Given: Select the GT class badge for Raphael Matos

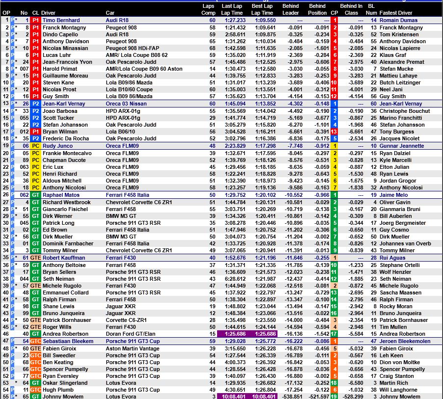Looking at the screenshot, I should click(35, 194).
